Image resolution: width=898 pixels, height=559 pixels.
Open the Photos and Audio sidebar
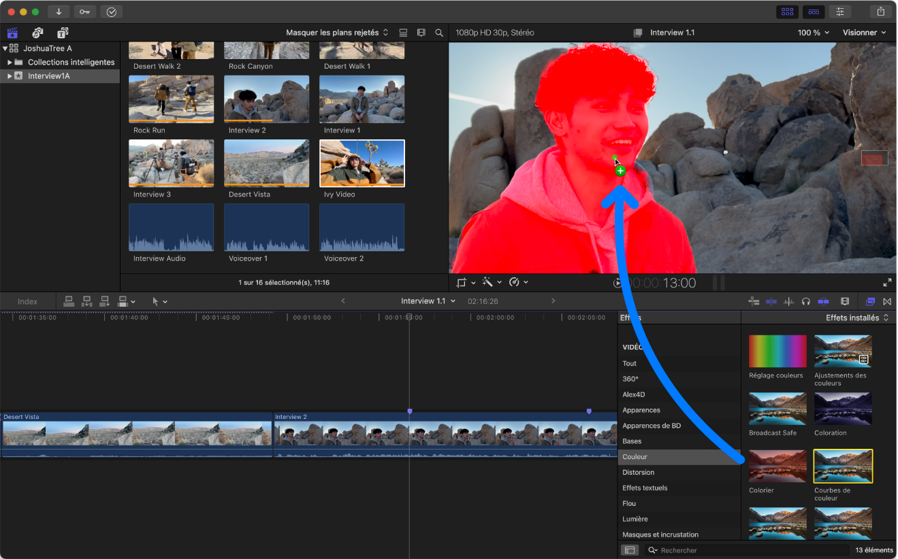pyautogui.click(x=37, y=33)
